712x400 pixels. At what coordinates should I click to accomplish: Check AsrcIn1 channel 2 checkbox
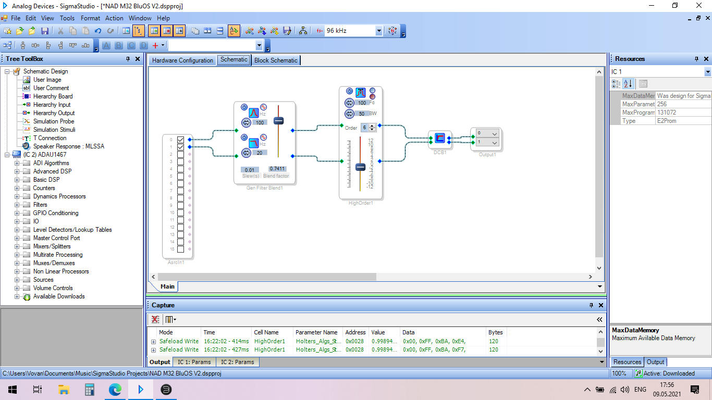[x=180, y=154]
